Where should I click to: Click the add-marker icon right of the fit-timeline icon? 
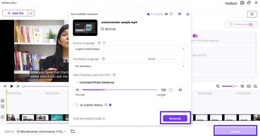(x=255, y=86)
